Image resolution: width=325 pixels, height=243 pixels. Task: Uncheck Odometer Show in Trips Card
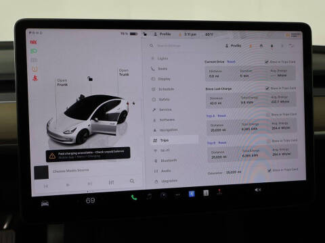pyautogui.click(x=269, y=170)
